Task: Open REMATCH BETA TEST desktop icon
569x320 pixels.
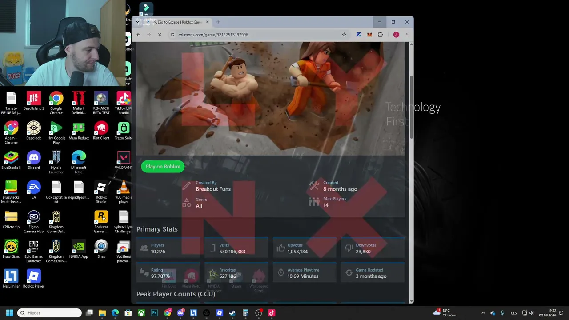Action: coord(101,103)
